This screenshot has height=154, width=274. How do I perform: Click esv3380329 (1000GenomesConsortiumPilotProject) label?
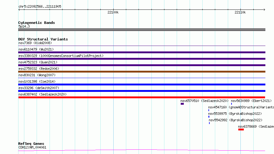[x=61, y=56]
